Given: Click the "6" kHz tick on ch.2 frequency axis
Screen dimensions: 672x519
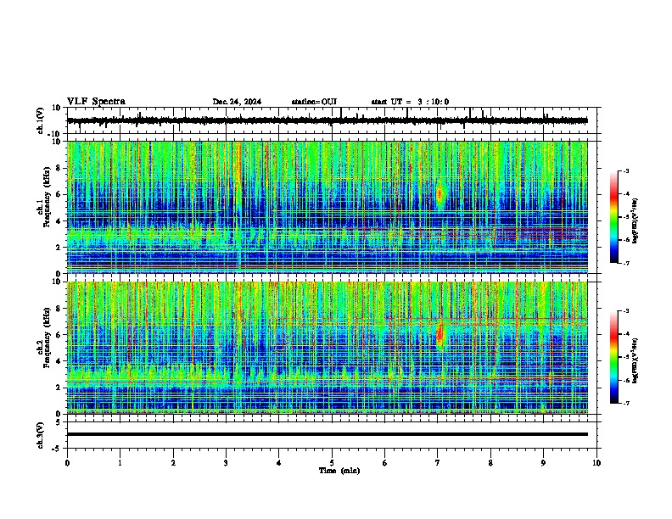Looking at the screenshot, I should (x=59, y=335).
